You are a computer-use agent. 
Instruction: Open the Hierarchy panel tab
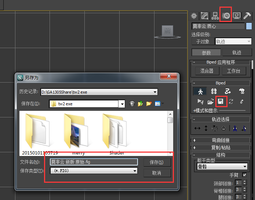pos(215,16)
